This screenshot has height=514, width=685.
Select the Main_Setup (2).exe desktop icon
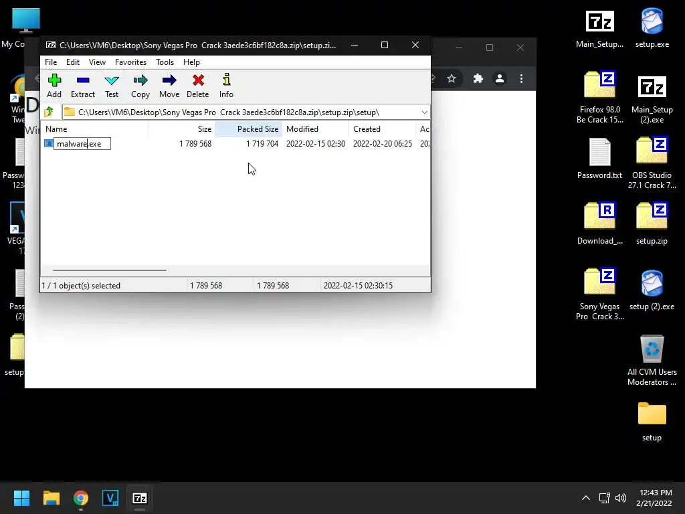652,99
